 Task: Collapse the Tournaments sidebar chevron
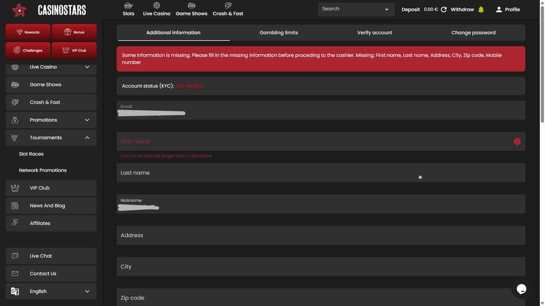coord(87,137)
